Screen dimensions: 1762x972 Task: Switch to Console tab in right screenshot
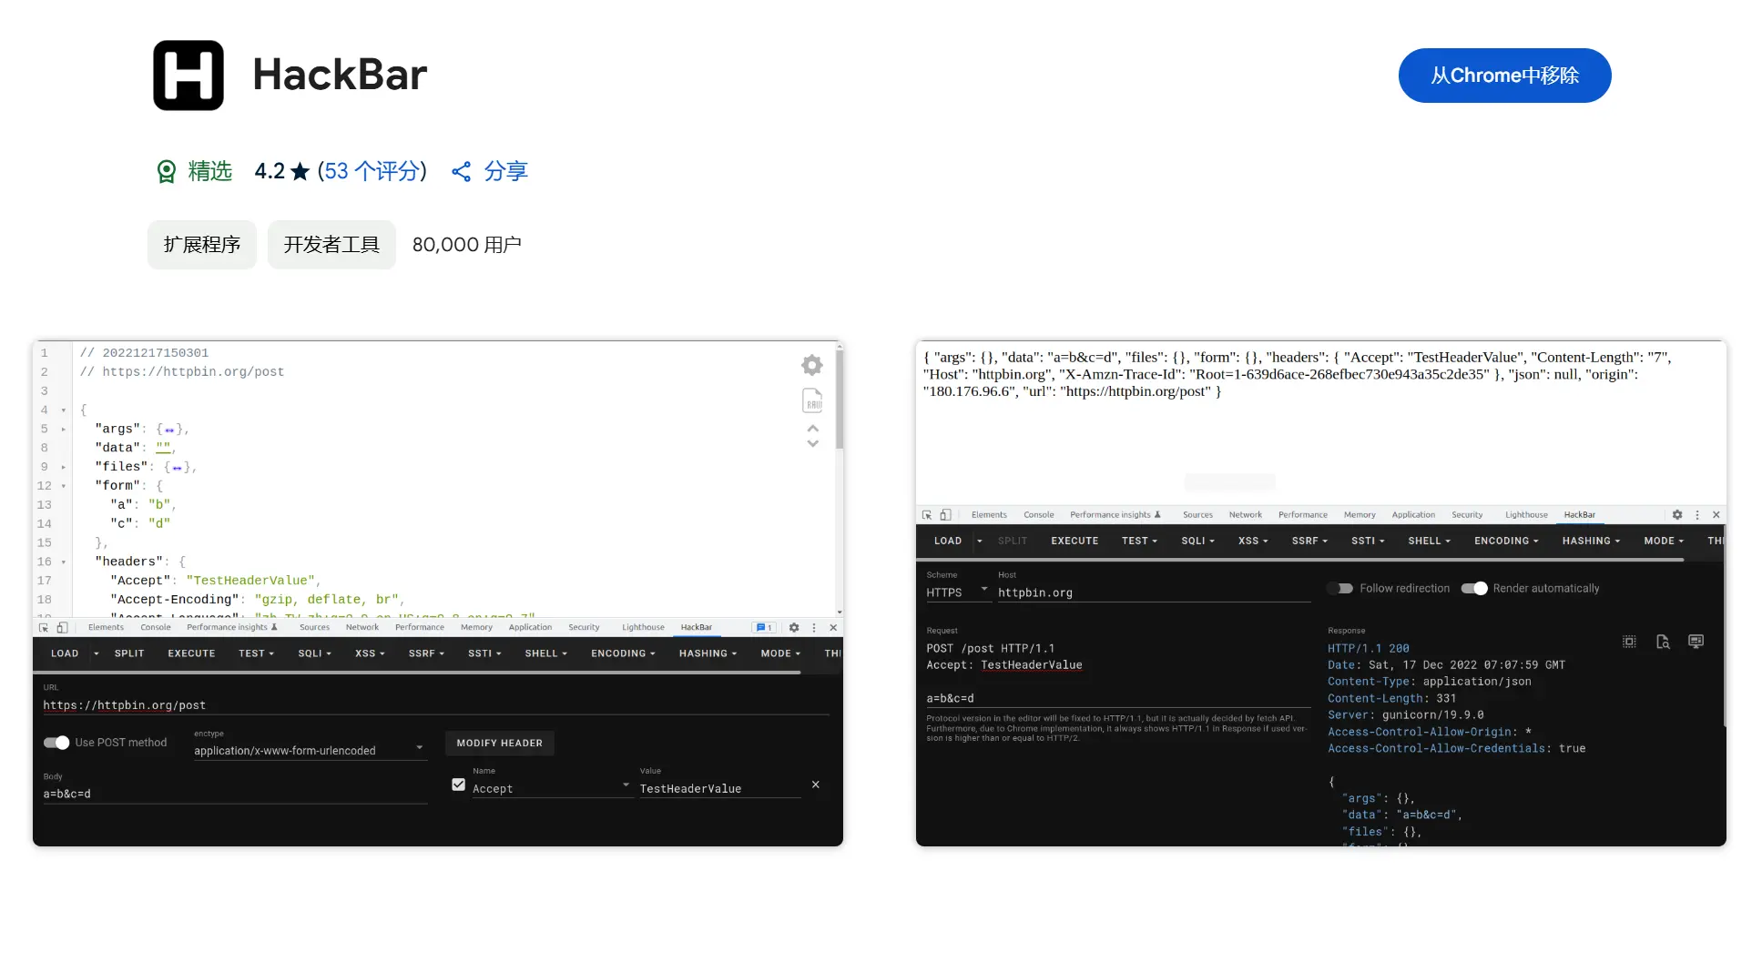coord(1039,515)
